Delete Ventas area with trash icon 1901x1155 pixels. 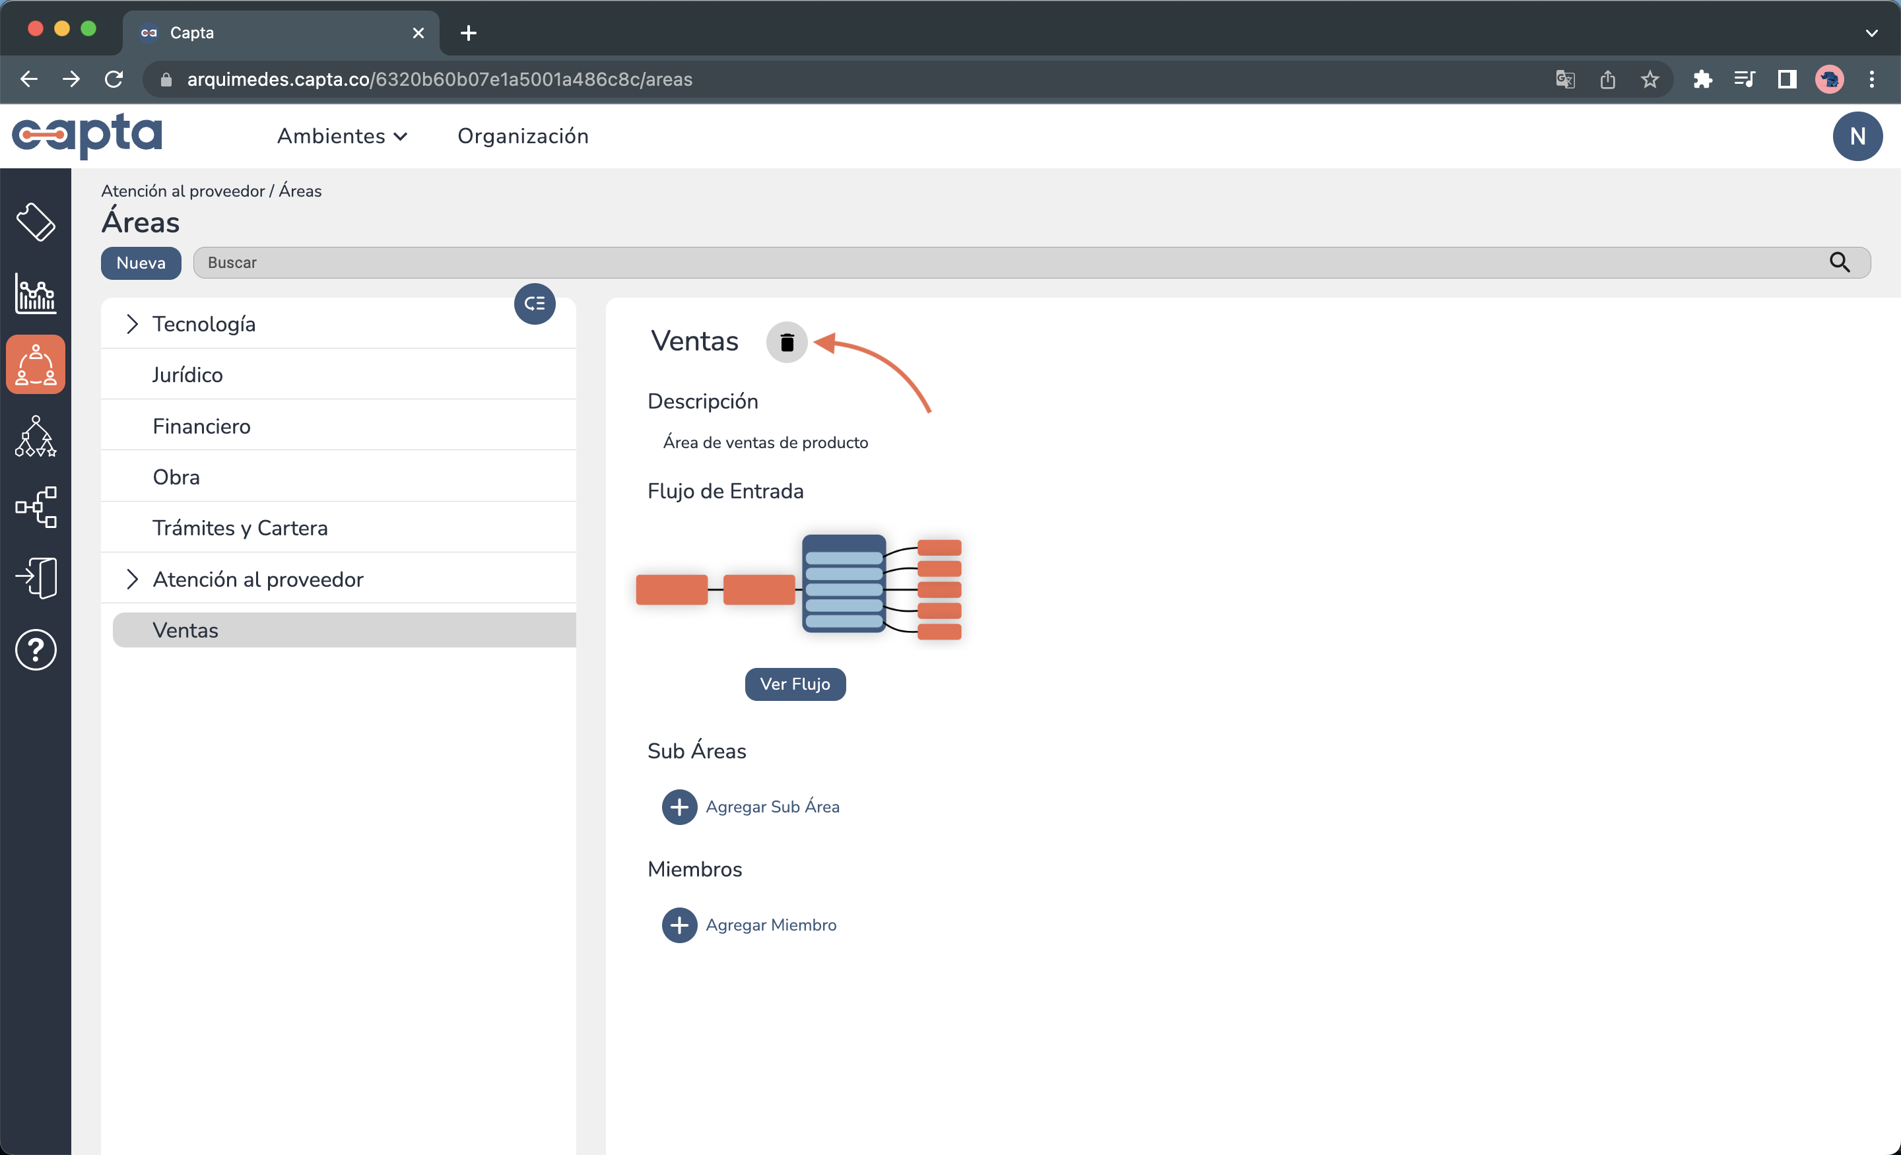point(786,343)
